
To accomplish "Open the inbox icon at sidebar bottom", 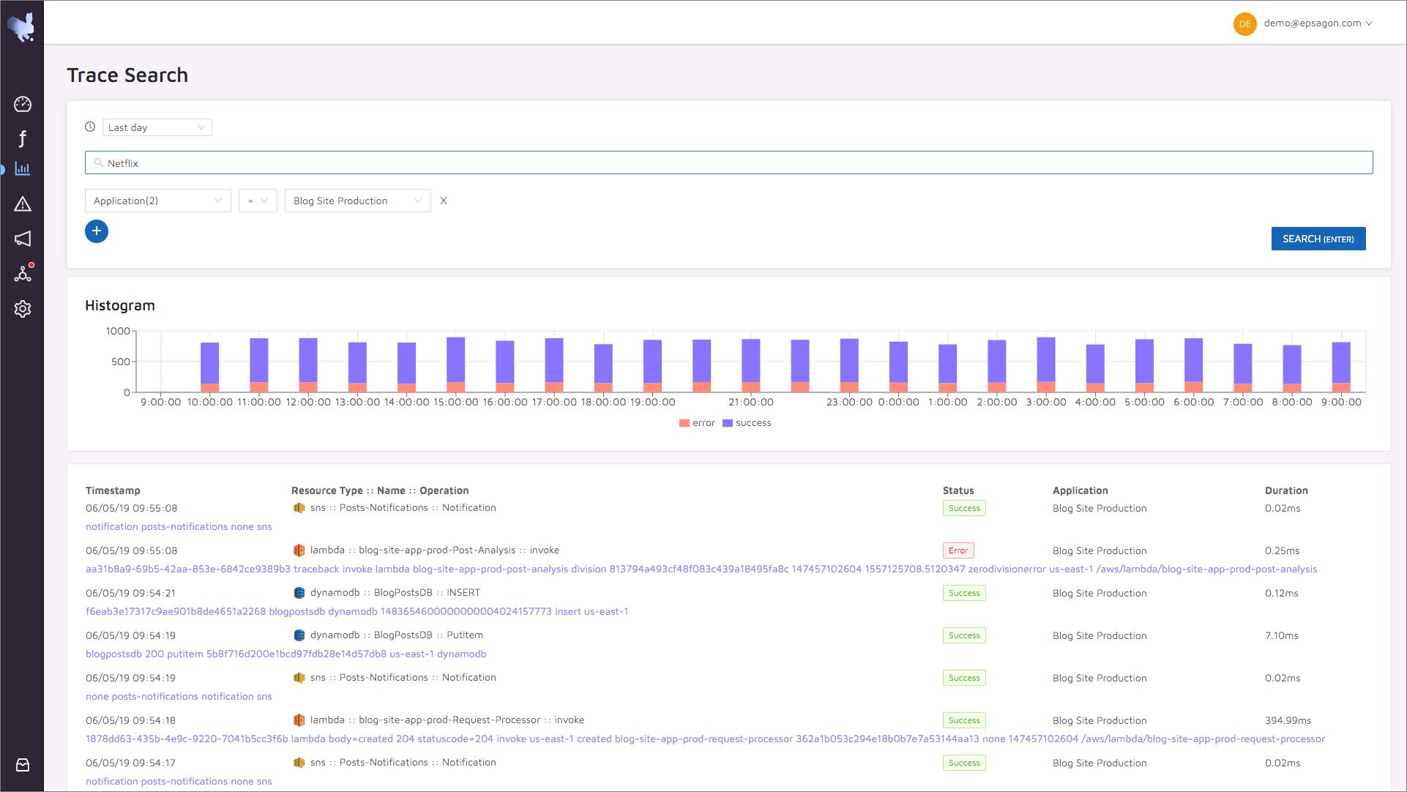I will [x=23, y=765].
